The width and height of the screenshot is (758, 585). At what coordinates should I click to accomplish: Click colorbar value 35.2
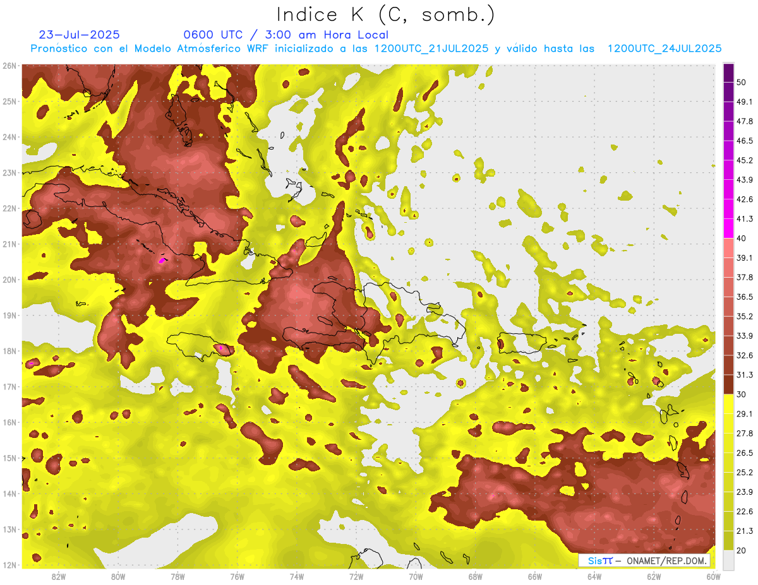745,316
